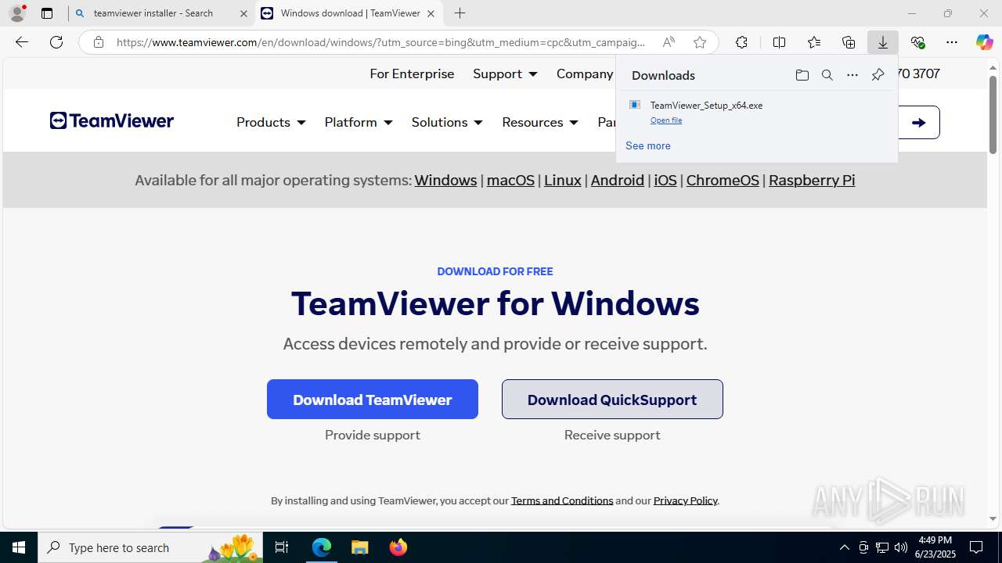View site information lock icon
The width and height of the screenshot is (1002, 563).
point(99,42)
